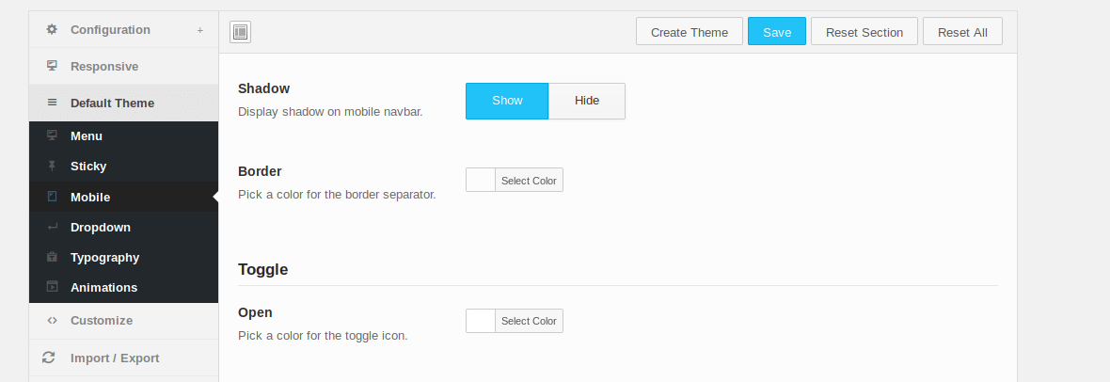Image resolution: width=1110 pixels, height=382 pixels.
Task: Click the Sticky pin icon
Action: 52,167
